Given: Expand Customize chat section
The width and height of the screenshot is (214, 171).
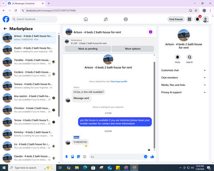Looking at the screenshot, I should [x=184, y=70].
